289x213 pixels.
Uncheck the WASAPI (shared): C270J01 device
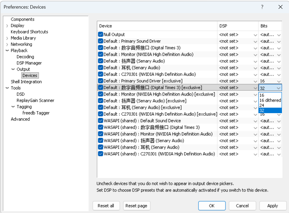(x=100, y=154)
